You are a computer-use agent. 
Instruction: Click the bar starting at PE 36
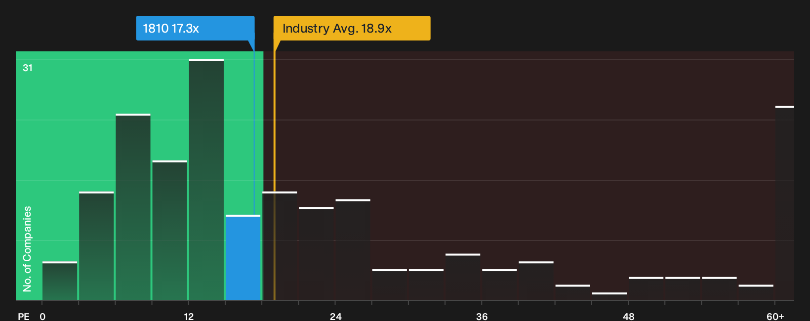pos(499,285)
